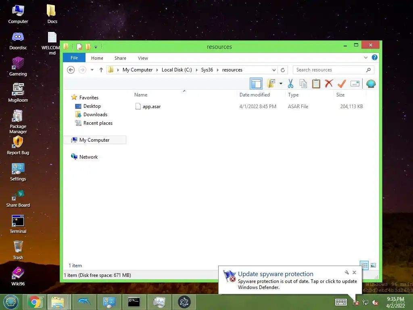This screenshot has width=413, height=310.
Task: Click the properties icon in title bar
Action: click(79, 47)
